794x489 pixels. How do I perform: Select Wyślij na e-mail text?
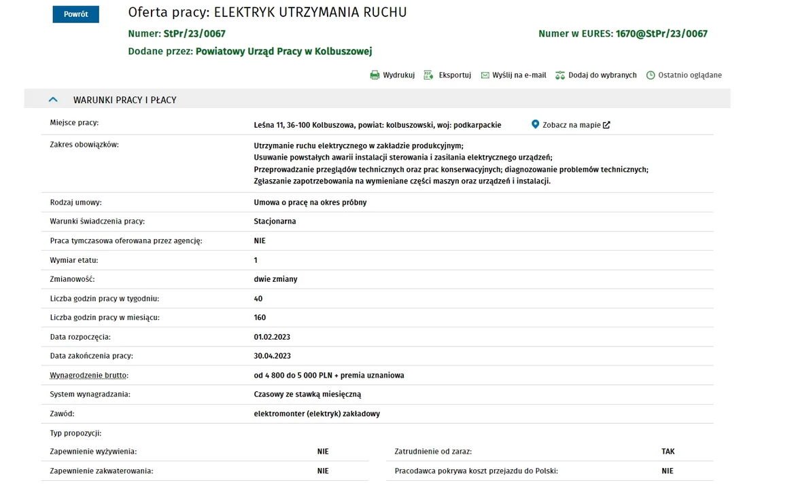pos(519,75)
